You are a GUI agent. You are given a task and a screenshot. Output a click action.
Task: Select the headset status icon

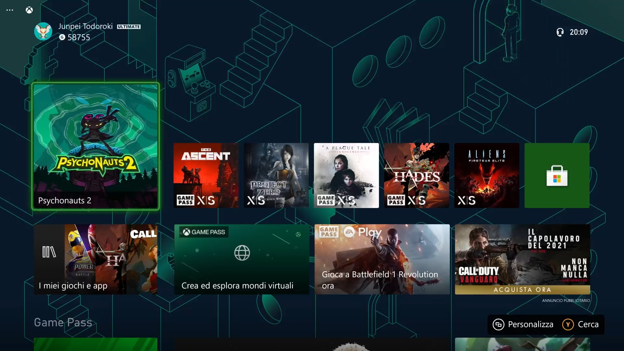(560, 32)
